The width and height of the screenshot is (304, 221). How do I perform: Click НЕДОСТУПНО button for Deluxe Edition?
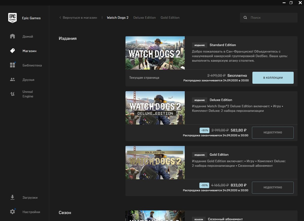click(273, 133)
